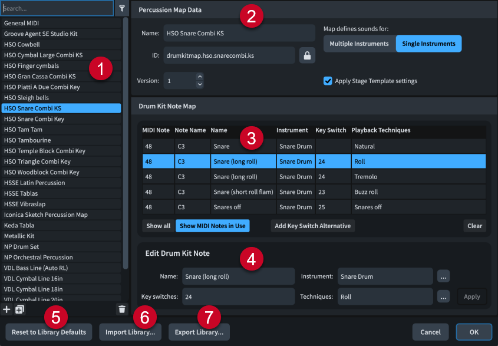498x346 pixels.
Task: Select HSSE Tablas map
Action: coord(61,193)
